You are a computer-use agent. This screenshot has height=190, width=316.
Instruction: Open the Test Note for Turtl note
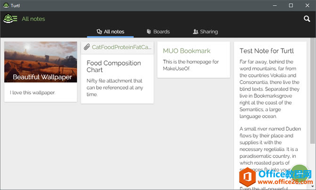click(x=266, y=51)
